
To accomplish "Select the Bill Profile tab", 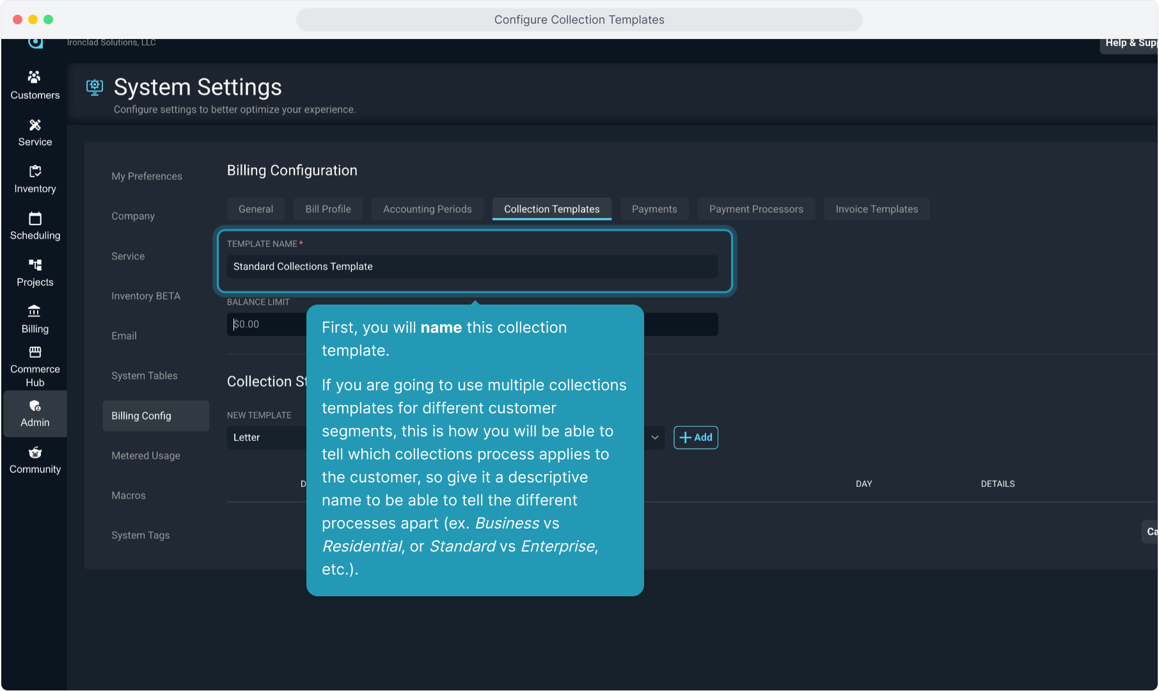I will pyautogui.click(x=327, y=209).
